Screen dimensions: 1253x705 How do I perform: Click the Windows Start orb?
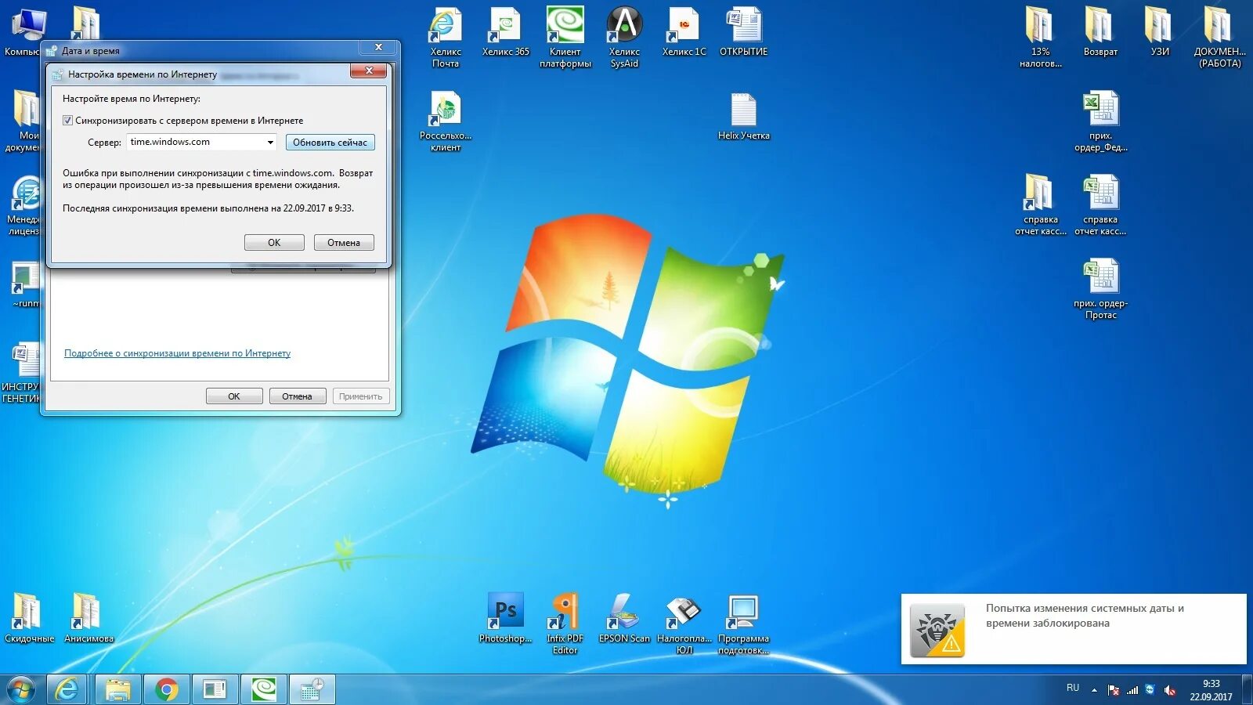[x=21, y=689]
